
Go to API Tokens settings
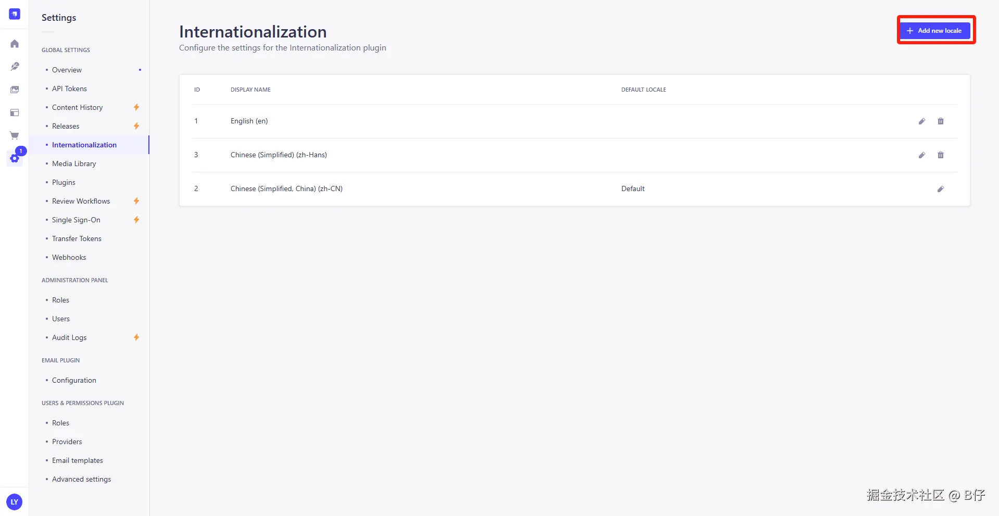(69, 89)
